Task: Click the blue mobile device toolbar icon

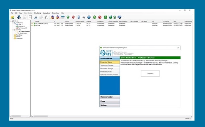Action: (x=78, y=17)
